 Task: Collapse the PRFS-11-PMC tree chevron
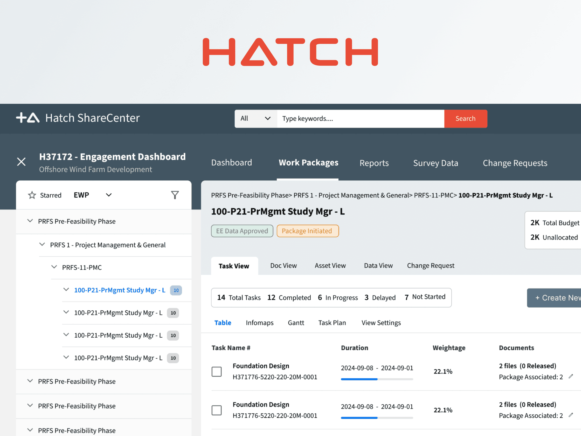pos(54,267)
